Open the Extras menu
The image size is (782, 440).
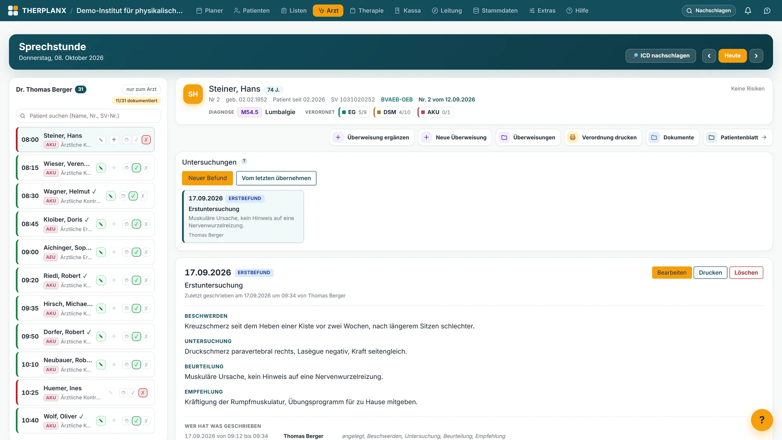[x=542, y=11]
